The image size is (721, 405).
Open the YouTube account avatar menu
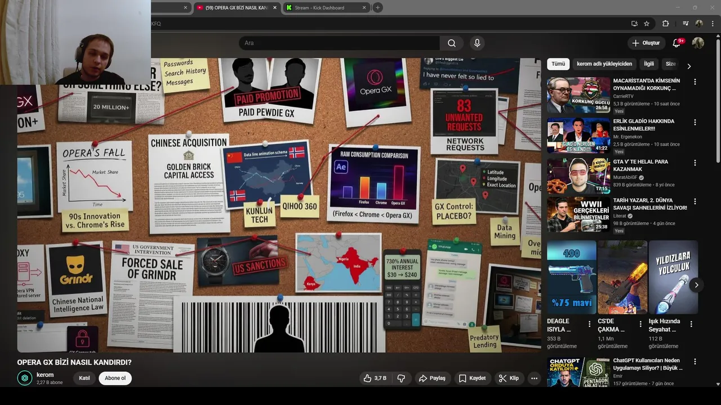pos(698,43)
